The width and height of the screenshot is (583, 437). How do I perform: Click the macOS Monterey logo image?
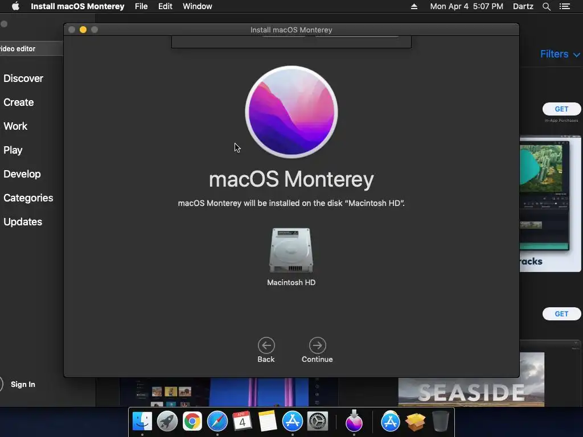pos(291,112)
